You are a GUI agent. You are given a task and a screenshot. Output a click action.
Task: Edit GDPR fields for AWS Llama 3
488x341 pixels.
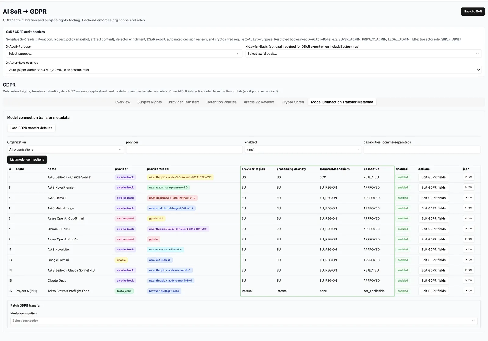(x=433, y=198)
